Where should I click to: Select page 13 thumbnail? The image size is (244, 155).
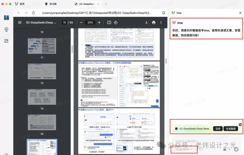point(42,97)
